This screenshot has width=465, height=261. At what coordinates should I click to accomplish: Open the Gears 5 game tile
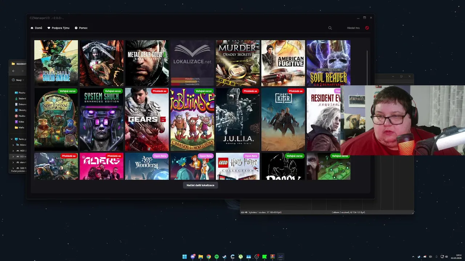pos(147,120)
